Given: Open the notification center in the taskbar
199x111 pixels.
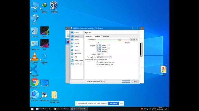Looking at the screenshot, I should coord(166,109).
